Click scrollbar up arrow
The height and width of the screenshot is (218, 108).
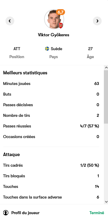click(106, 68)
